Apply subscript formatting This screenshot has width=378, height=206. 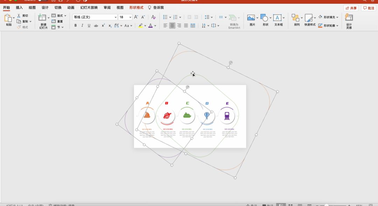[110, 26]
